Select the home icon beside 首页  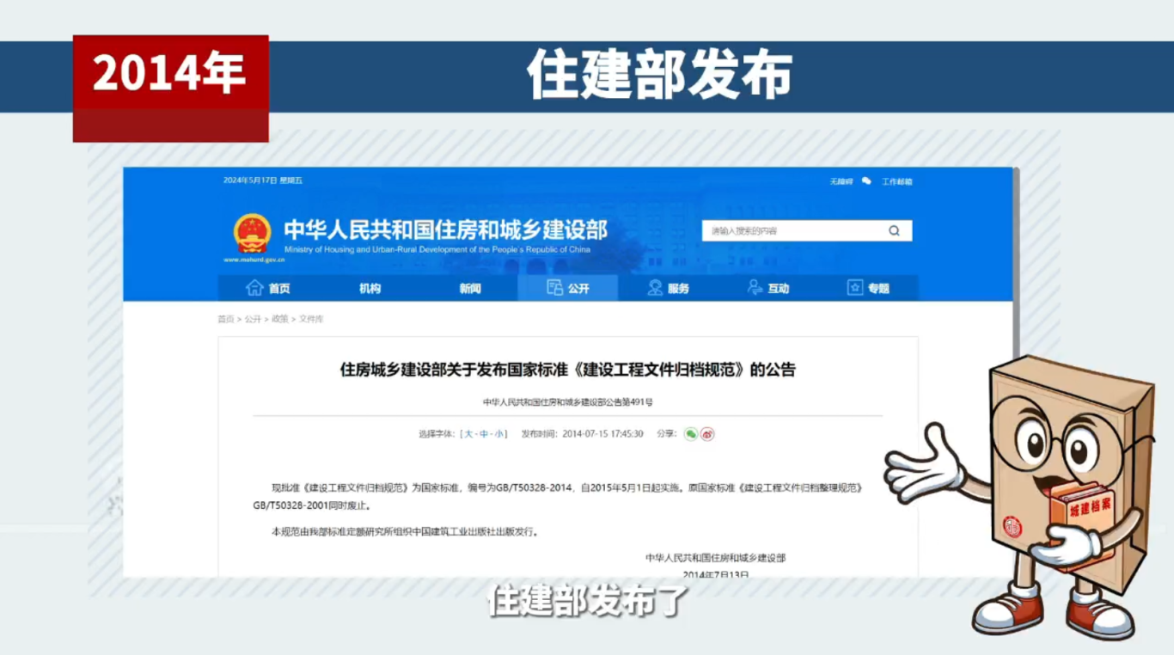[254, 288]
